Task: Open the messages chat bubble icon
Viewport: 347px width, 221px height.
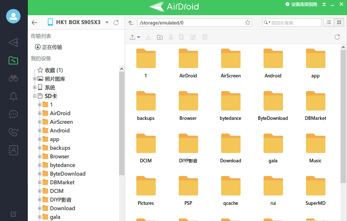Action: [13, 114]
